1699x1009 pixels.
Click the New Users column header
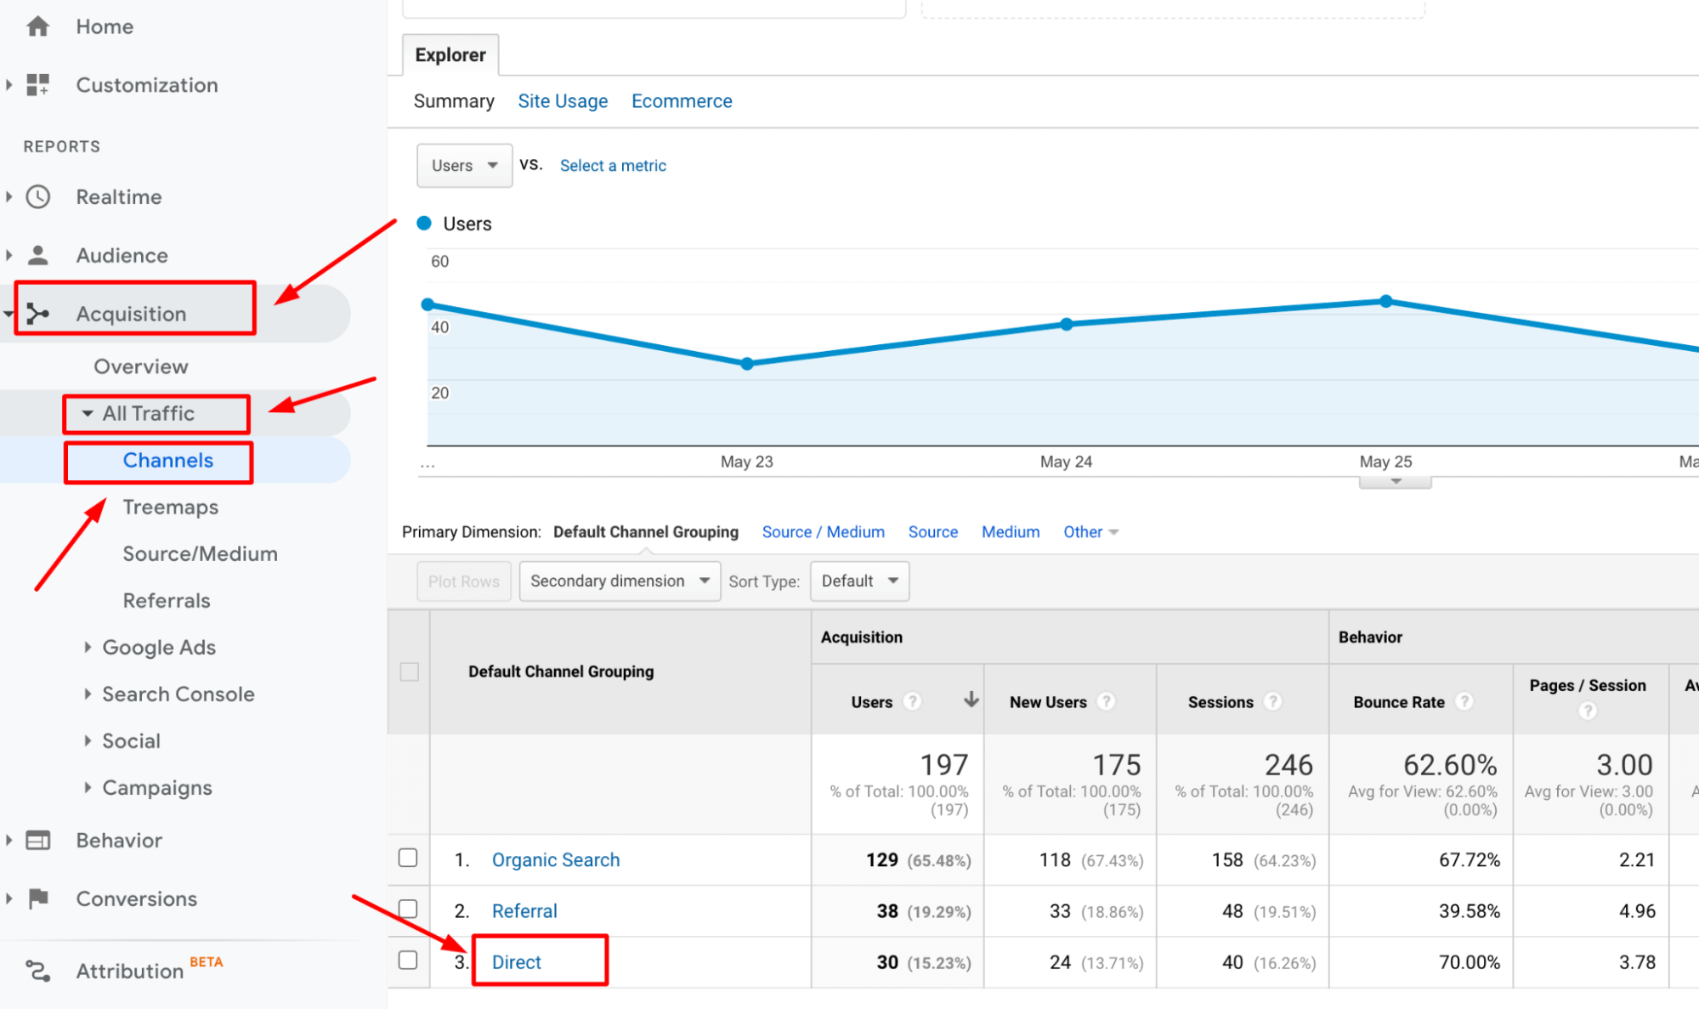[1048, 701]
